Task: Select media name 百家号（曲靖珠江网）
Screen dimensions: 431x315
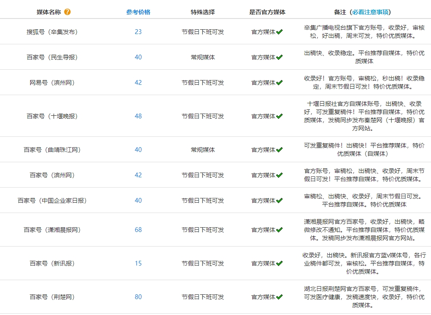Action: pos(52,150)
